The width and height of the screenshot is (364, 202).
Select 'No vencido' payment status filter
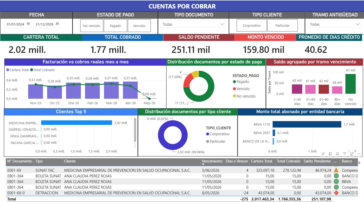pos(92,26)
